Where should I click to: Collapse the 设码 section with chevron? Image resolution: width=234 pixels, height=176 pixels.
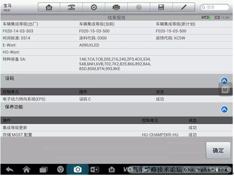(224, 81)
